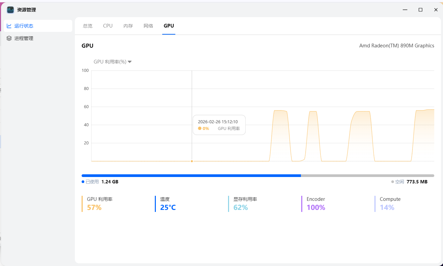Click the orange dot in chart tooltip
Screen dimensions: 443x266
[x=200, y=128]
